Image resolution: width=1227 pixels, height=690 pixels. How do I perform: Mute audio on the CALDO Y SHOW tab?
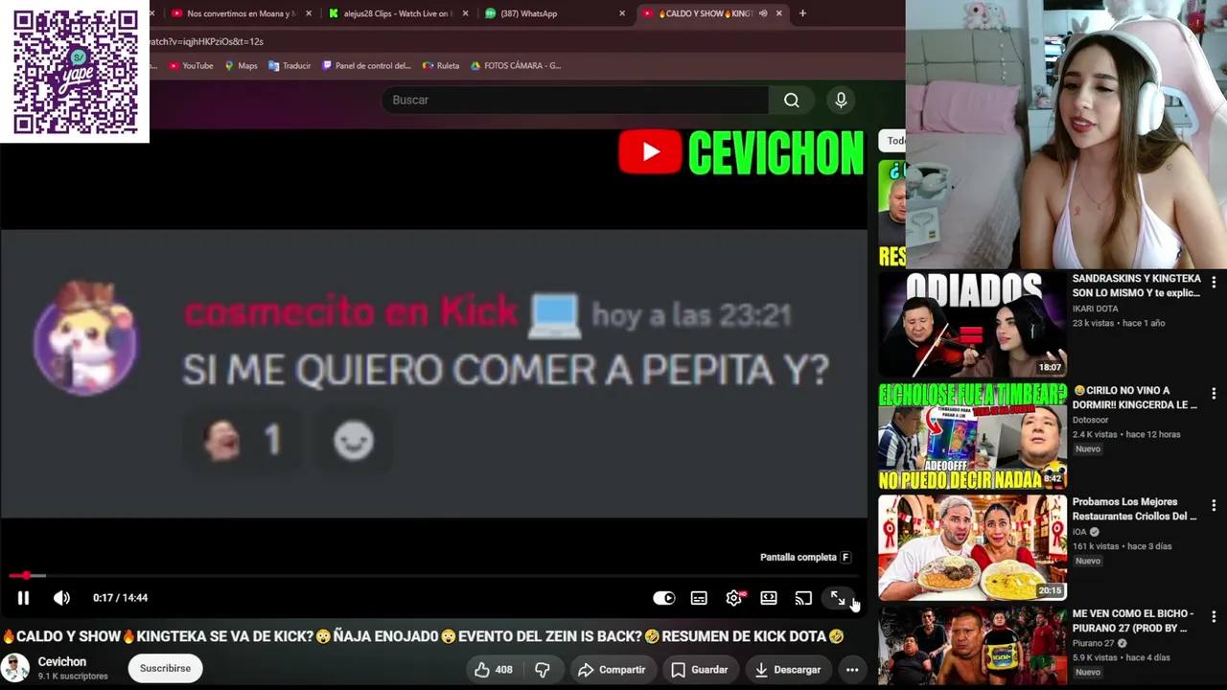pyautogui.click(x=763, y=13)
